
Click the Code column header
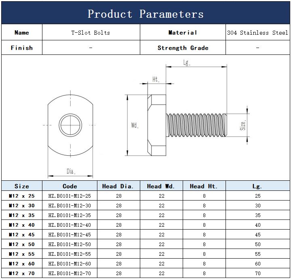[x=70, y=186]
